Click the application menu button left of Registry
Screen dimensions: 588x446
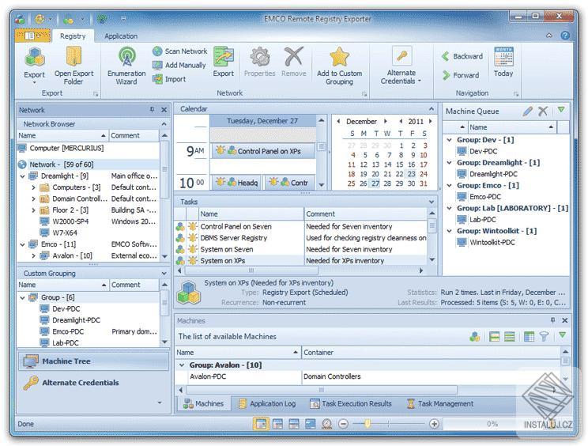32,36
